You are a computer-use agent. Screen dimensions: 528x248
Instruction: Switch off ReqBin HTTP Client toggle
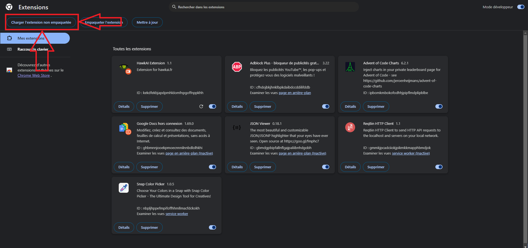pyautogui.click(x=439, y=167)
